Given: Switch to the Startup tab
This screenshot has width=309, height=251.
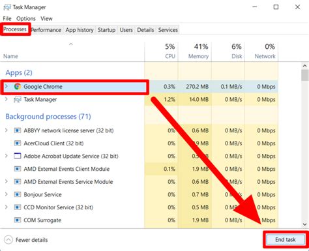Looking at the screenshot, I should (x=106, y=30).
